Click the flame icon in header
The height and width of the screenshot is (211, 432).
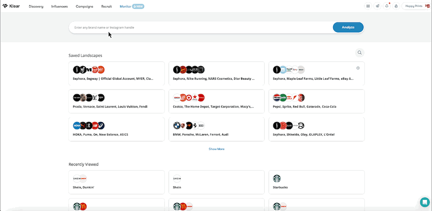tap(396, 6)
